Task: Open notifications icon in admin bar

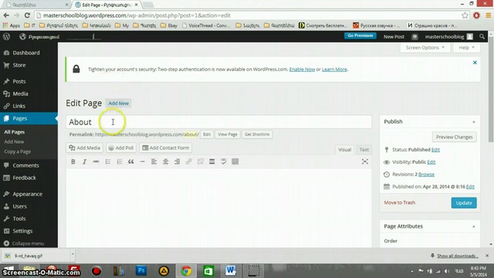Action: click(414, 37)
